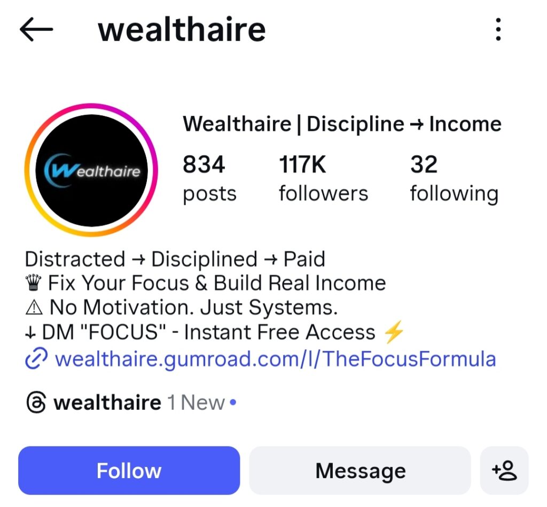Viewport: 547px width, 507px height.
Task: Tap the Threads logo icon
Action: pos(36,402)
